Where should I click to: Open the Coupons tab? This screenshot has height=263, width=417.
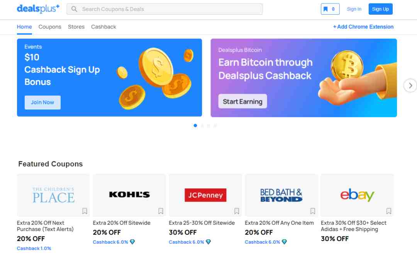click(x=50, y=27)
